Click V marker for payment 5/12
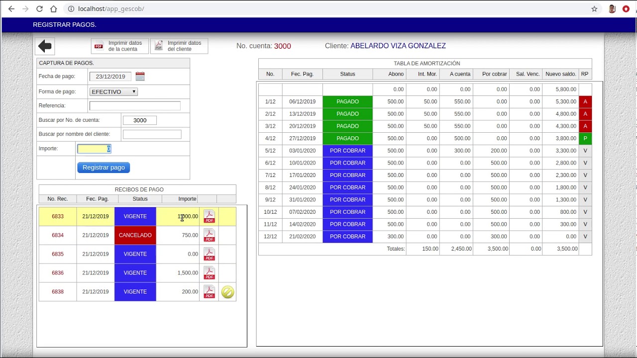 click(x=585, y=151)
